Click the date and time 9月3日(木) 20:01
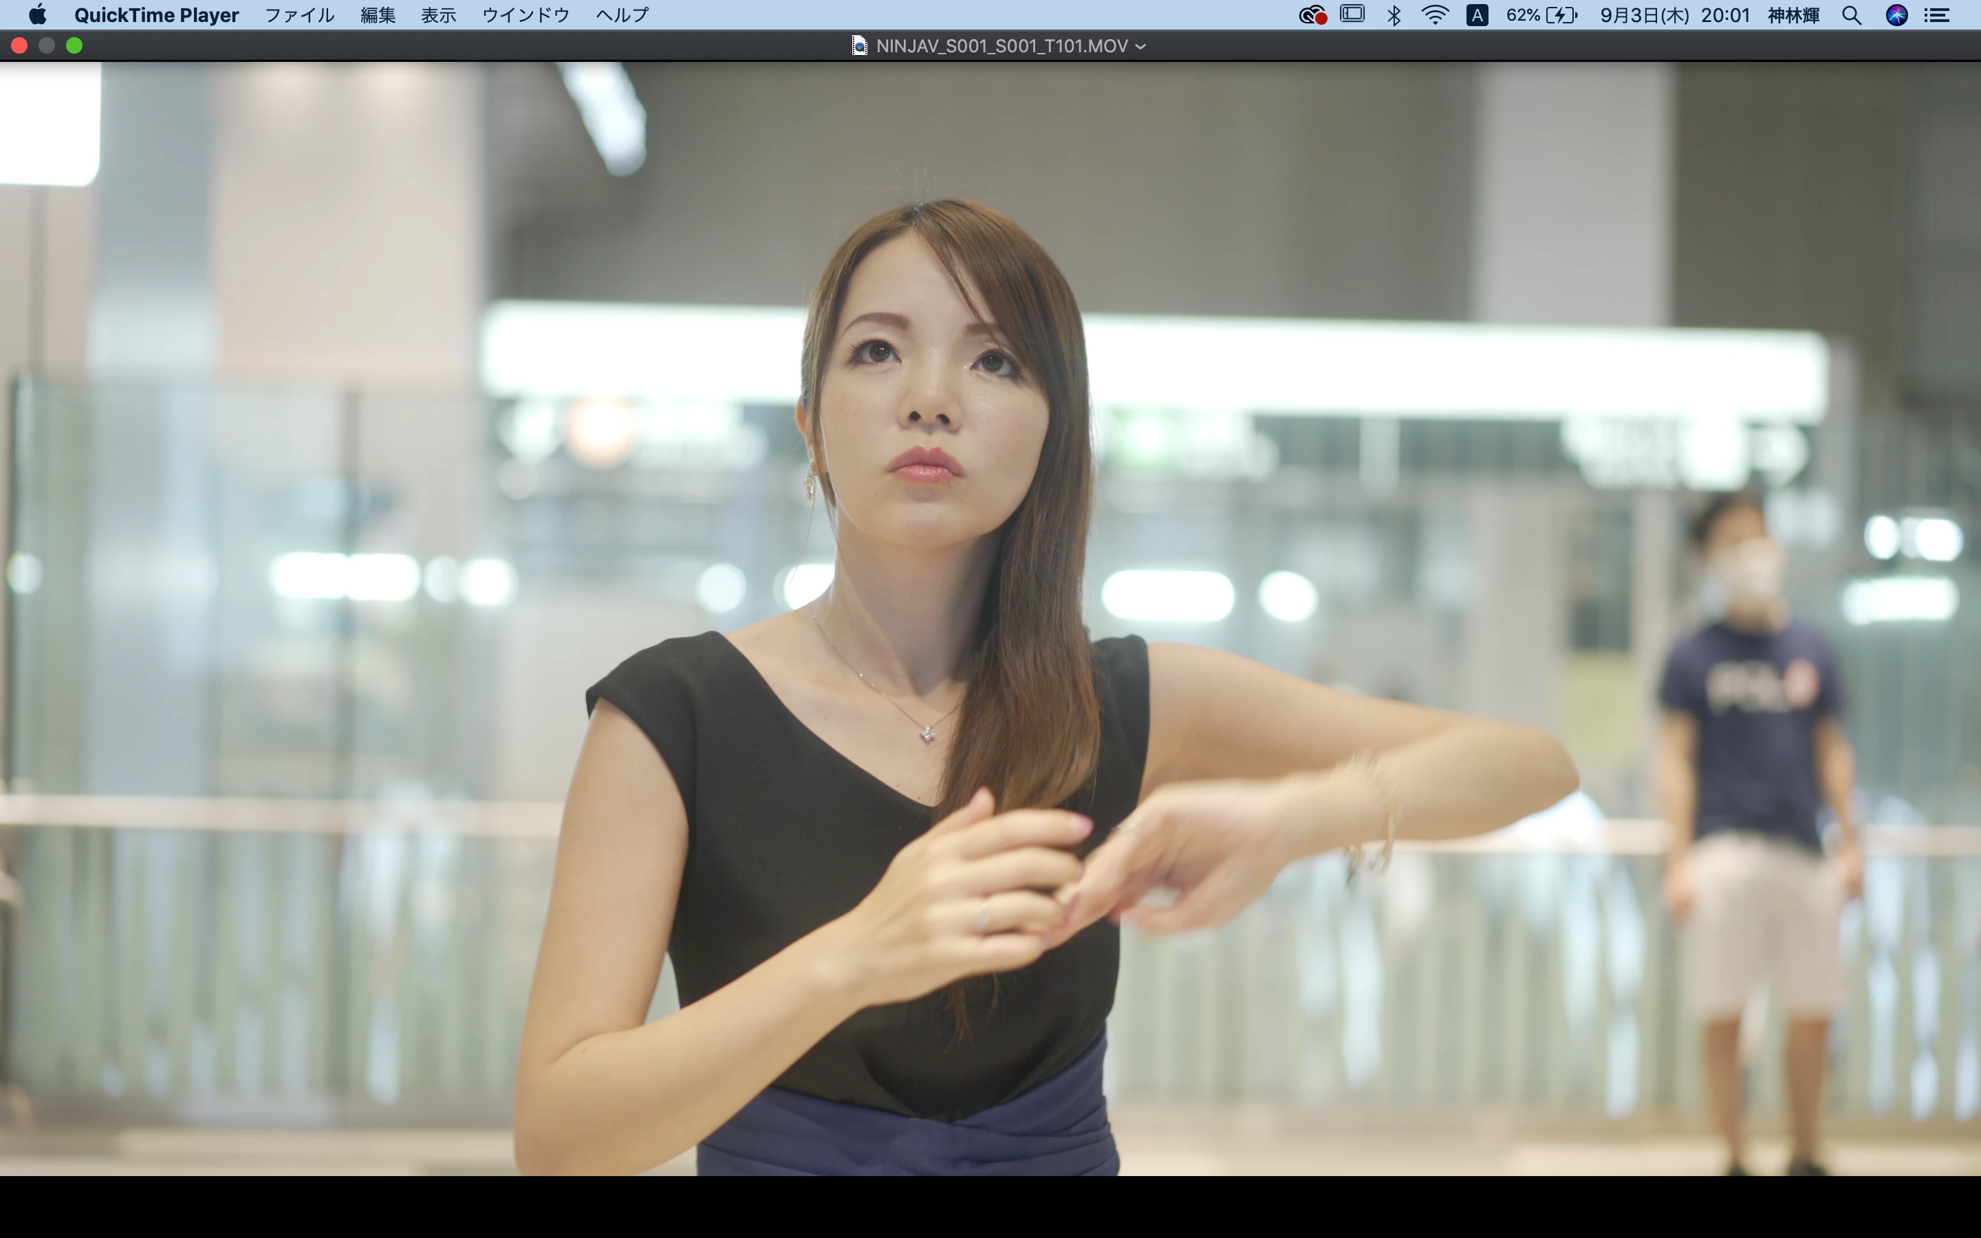Image resolution: width=1981 pixels, height=1238 pixels. 1675,14
